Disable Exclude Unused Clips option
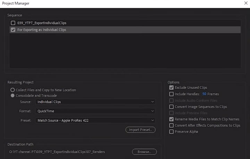The image size is (250, 159). pos(171,88)
